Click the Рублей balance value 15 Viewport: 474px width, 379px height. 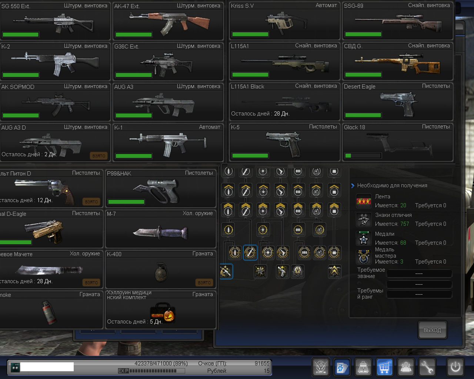point(267,371)
